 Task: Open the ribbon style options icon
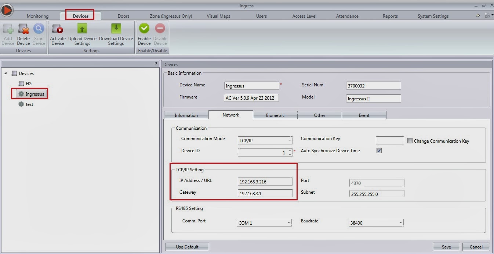[487, 15]
